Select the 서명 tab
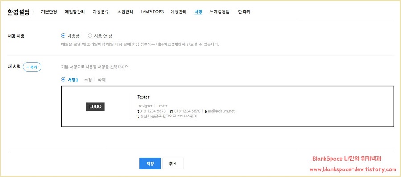Image resolution: width=401 pixels, height=177 pixels. (198, 12)
